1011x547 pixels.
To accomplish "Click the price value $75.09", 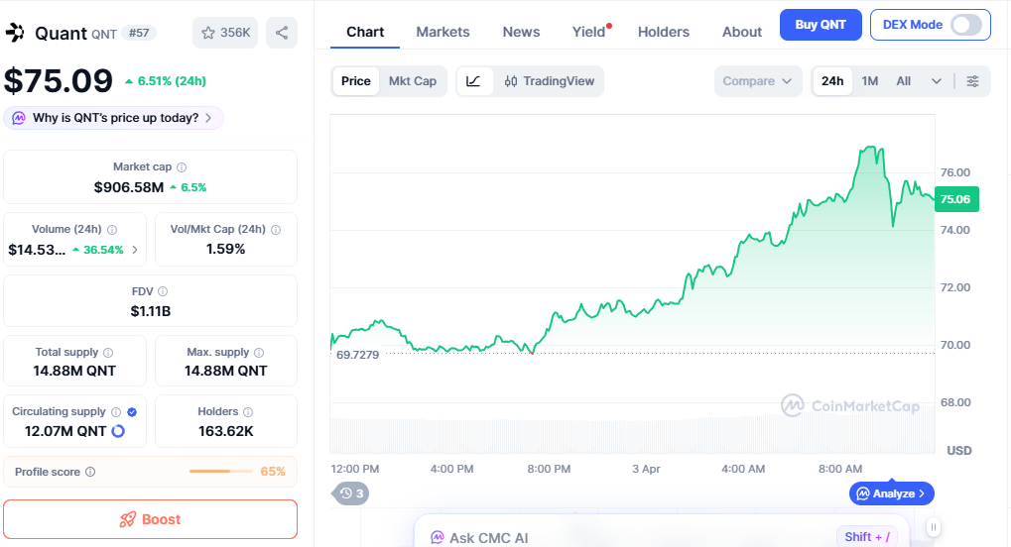I will (59, 81).
